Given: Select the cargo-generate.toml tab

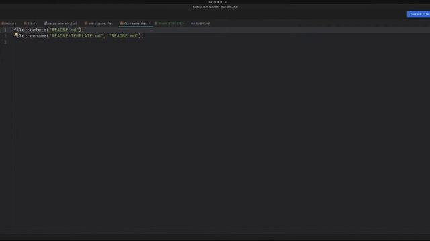Looking at the screenshot, I should [x=61, y=23].
